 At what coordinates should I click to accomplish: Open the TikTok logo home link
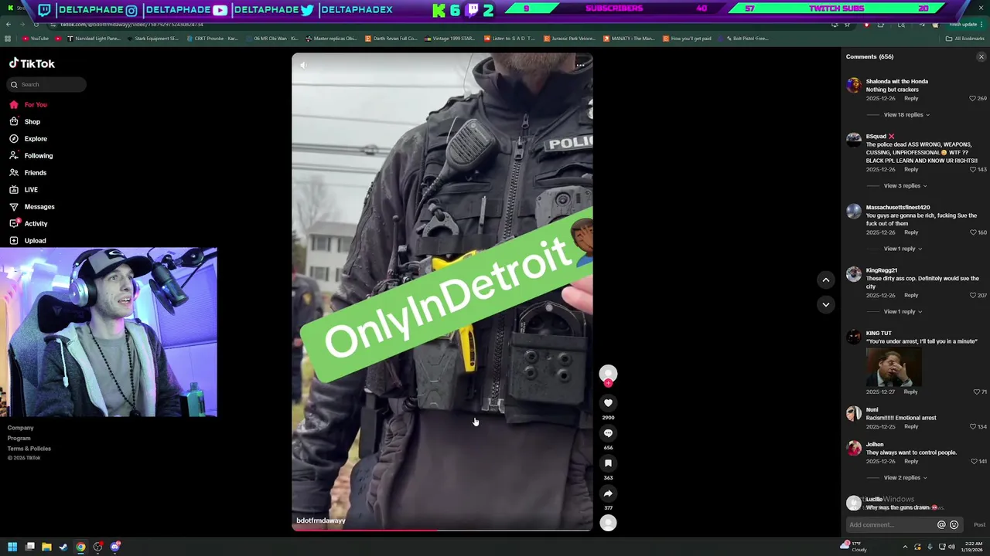click(x=32, y=63)
